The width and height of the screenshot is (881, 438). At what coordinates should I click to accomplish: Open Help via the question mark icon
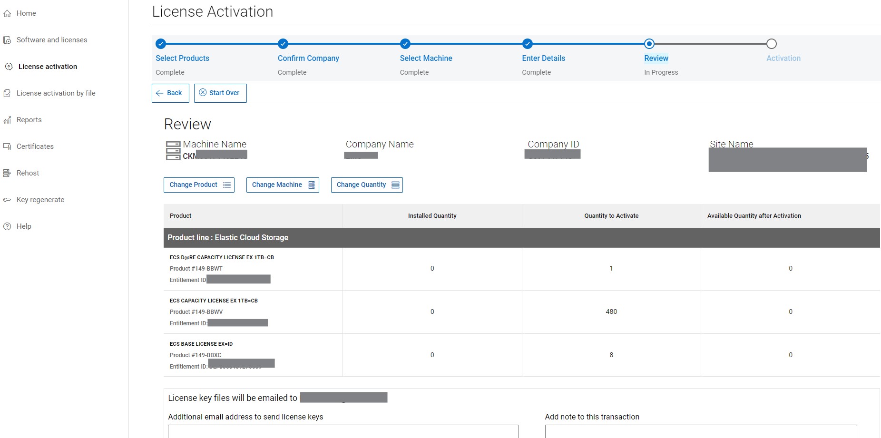pos(7,226)
